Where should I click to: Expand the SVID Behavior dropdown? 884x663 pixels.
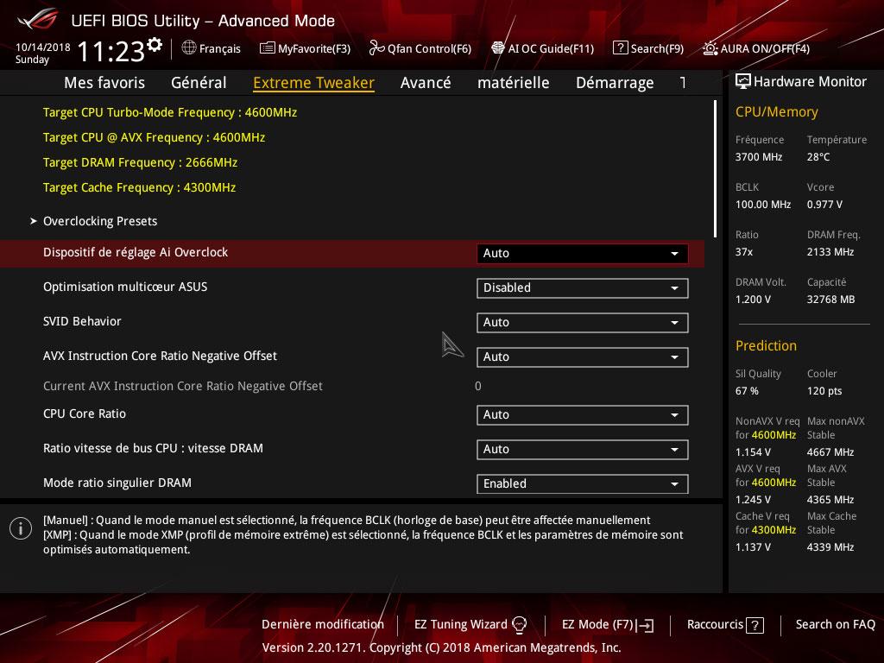tap(582, 323)
